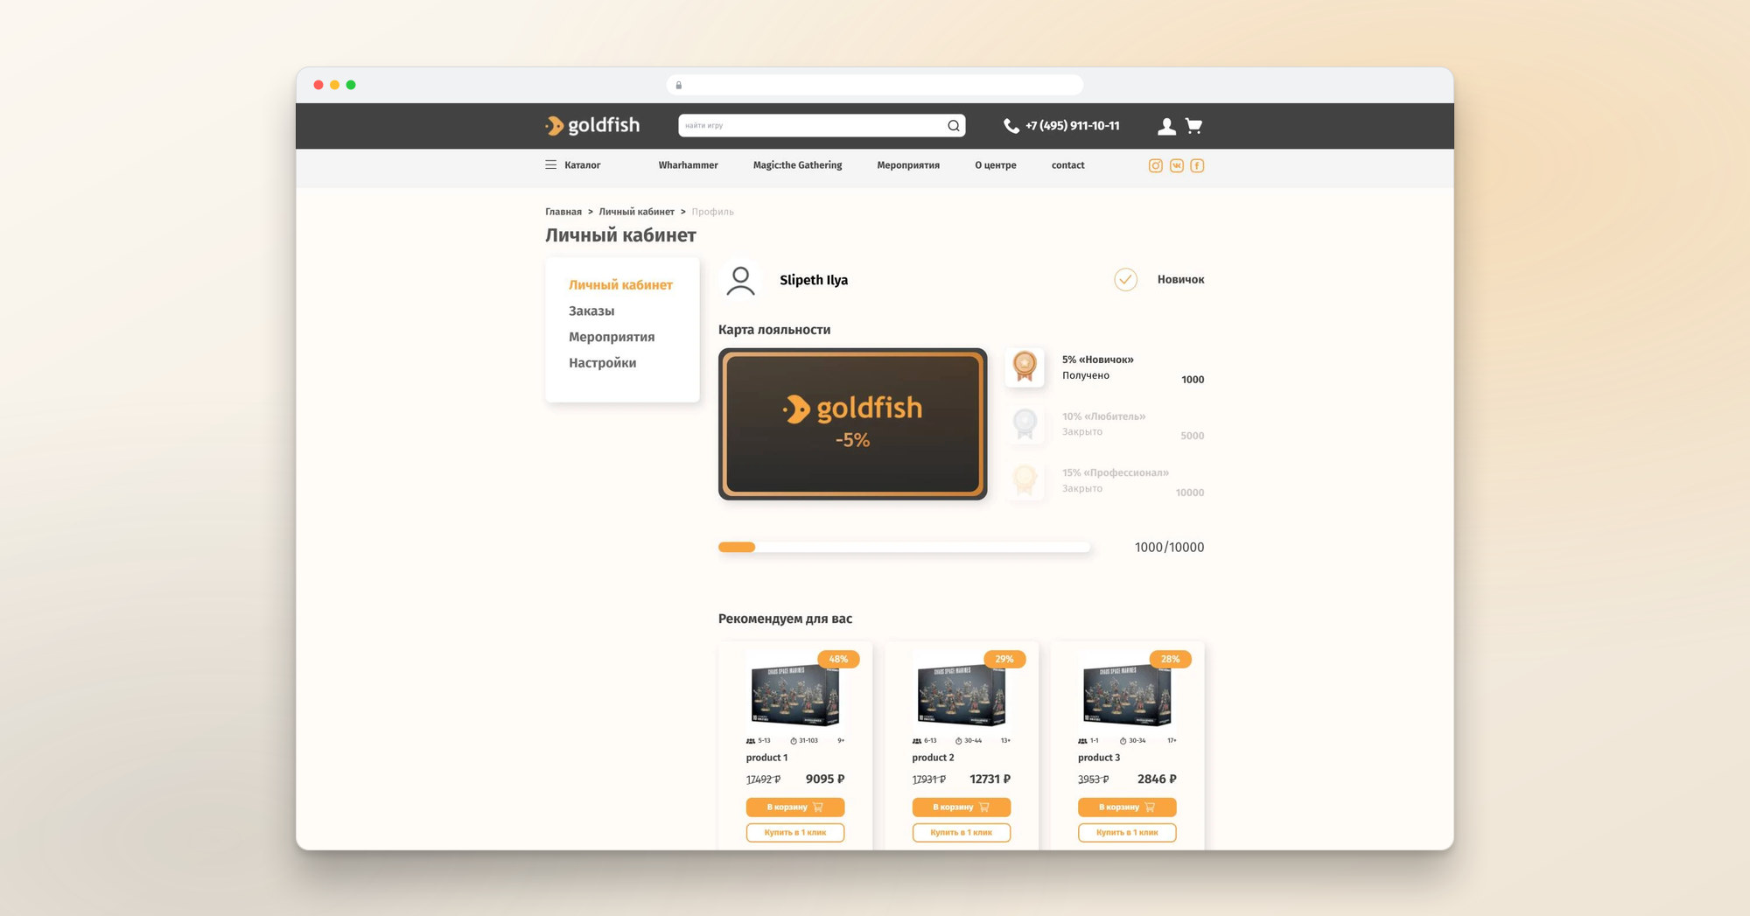
Task: Click the loyalty progress bar
Action: 904,548
